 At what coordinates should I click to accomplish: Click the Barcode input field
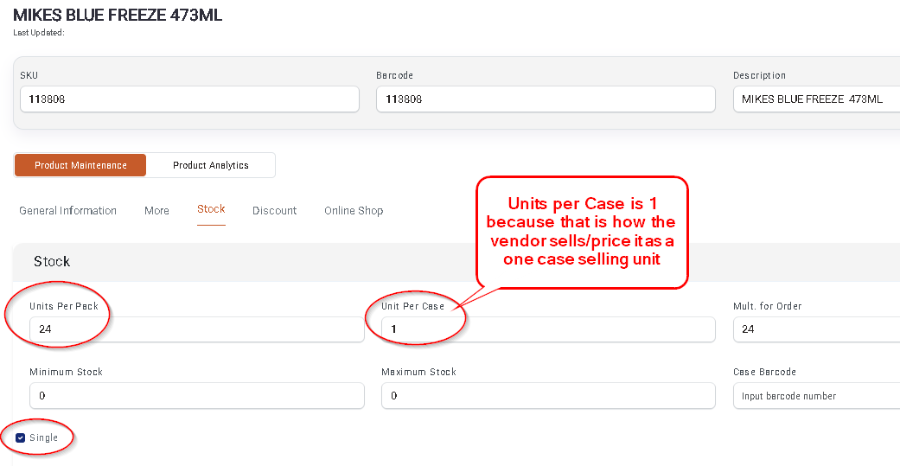546,99
